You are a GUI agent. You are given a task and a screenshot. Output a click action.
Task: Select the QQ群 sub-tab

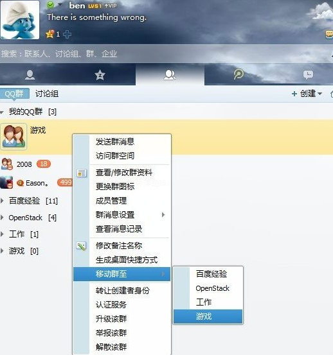tap(14, 94)
